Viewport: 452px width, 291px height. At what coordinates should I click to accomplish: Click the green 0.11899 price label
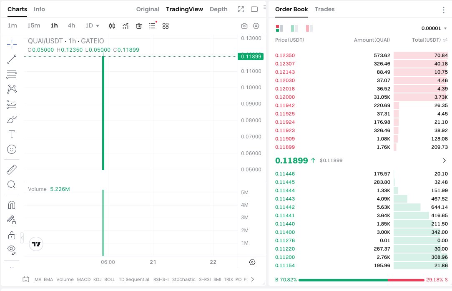[251, 56]
